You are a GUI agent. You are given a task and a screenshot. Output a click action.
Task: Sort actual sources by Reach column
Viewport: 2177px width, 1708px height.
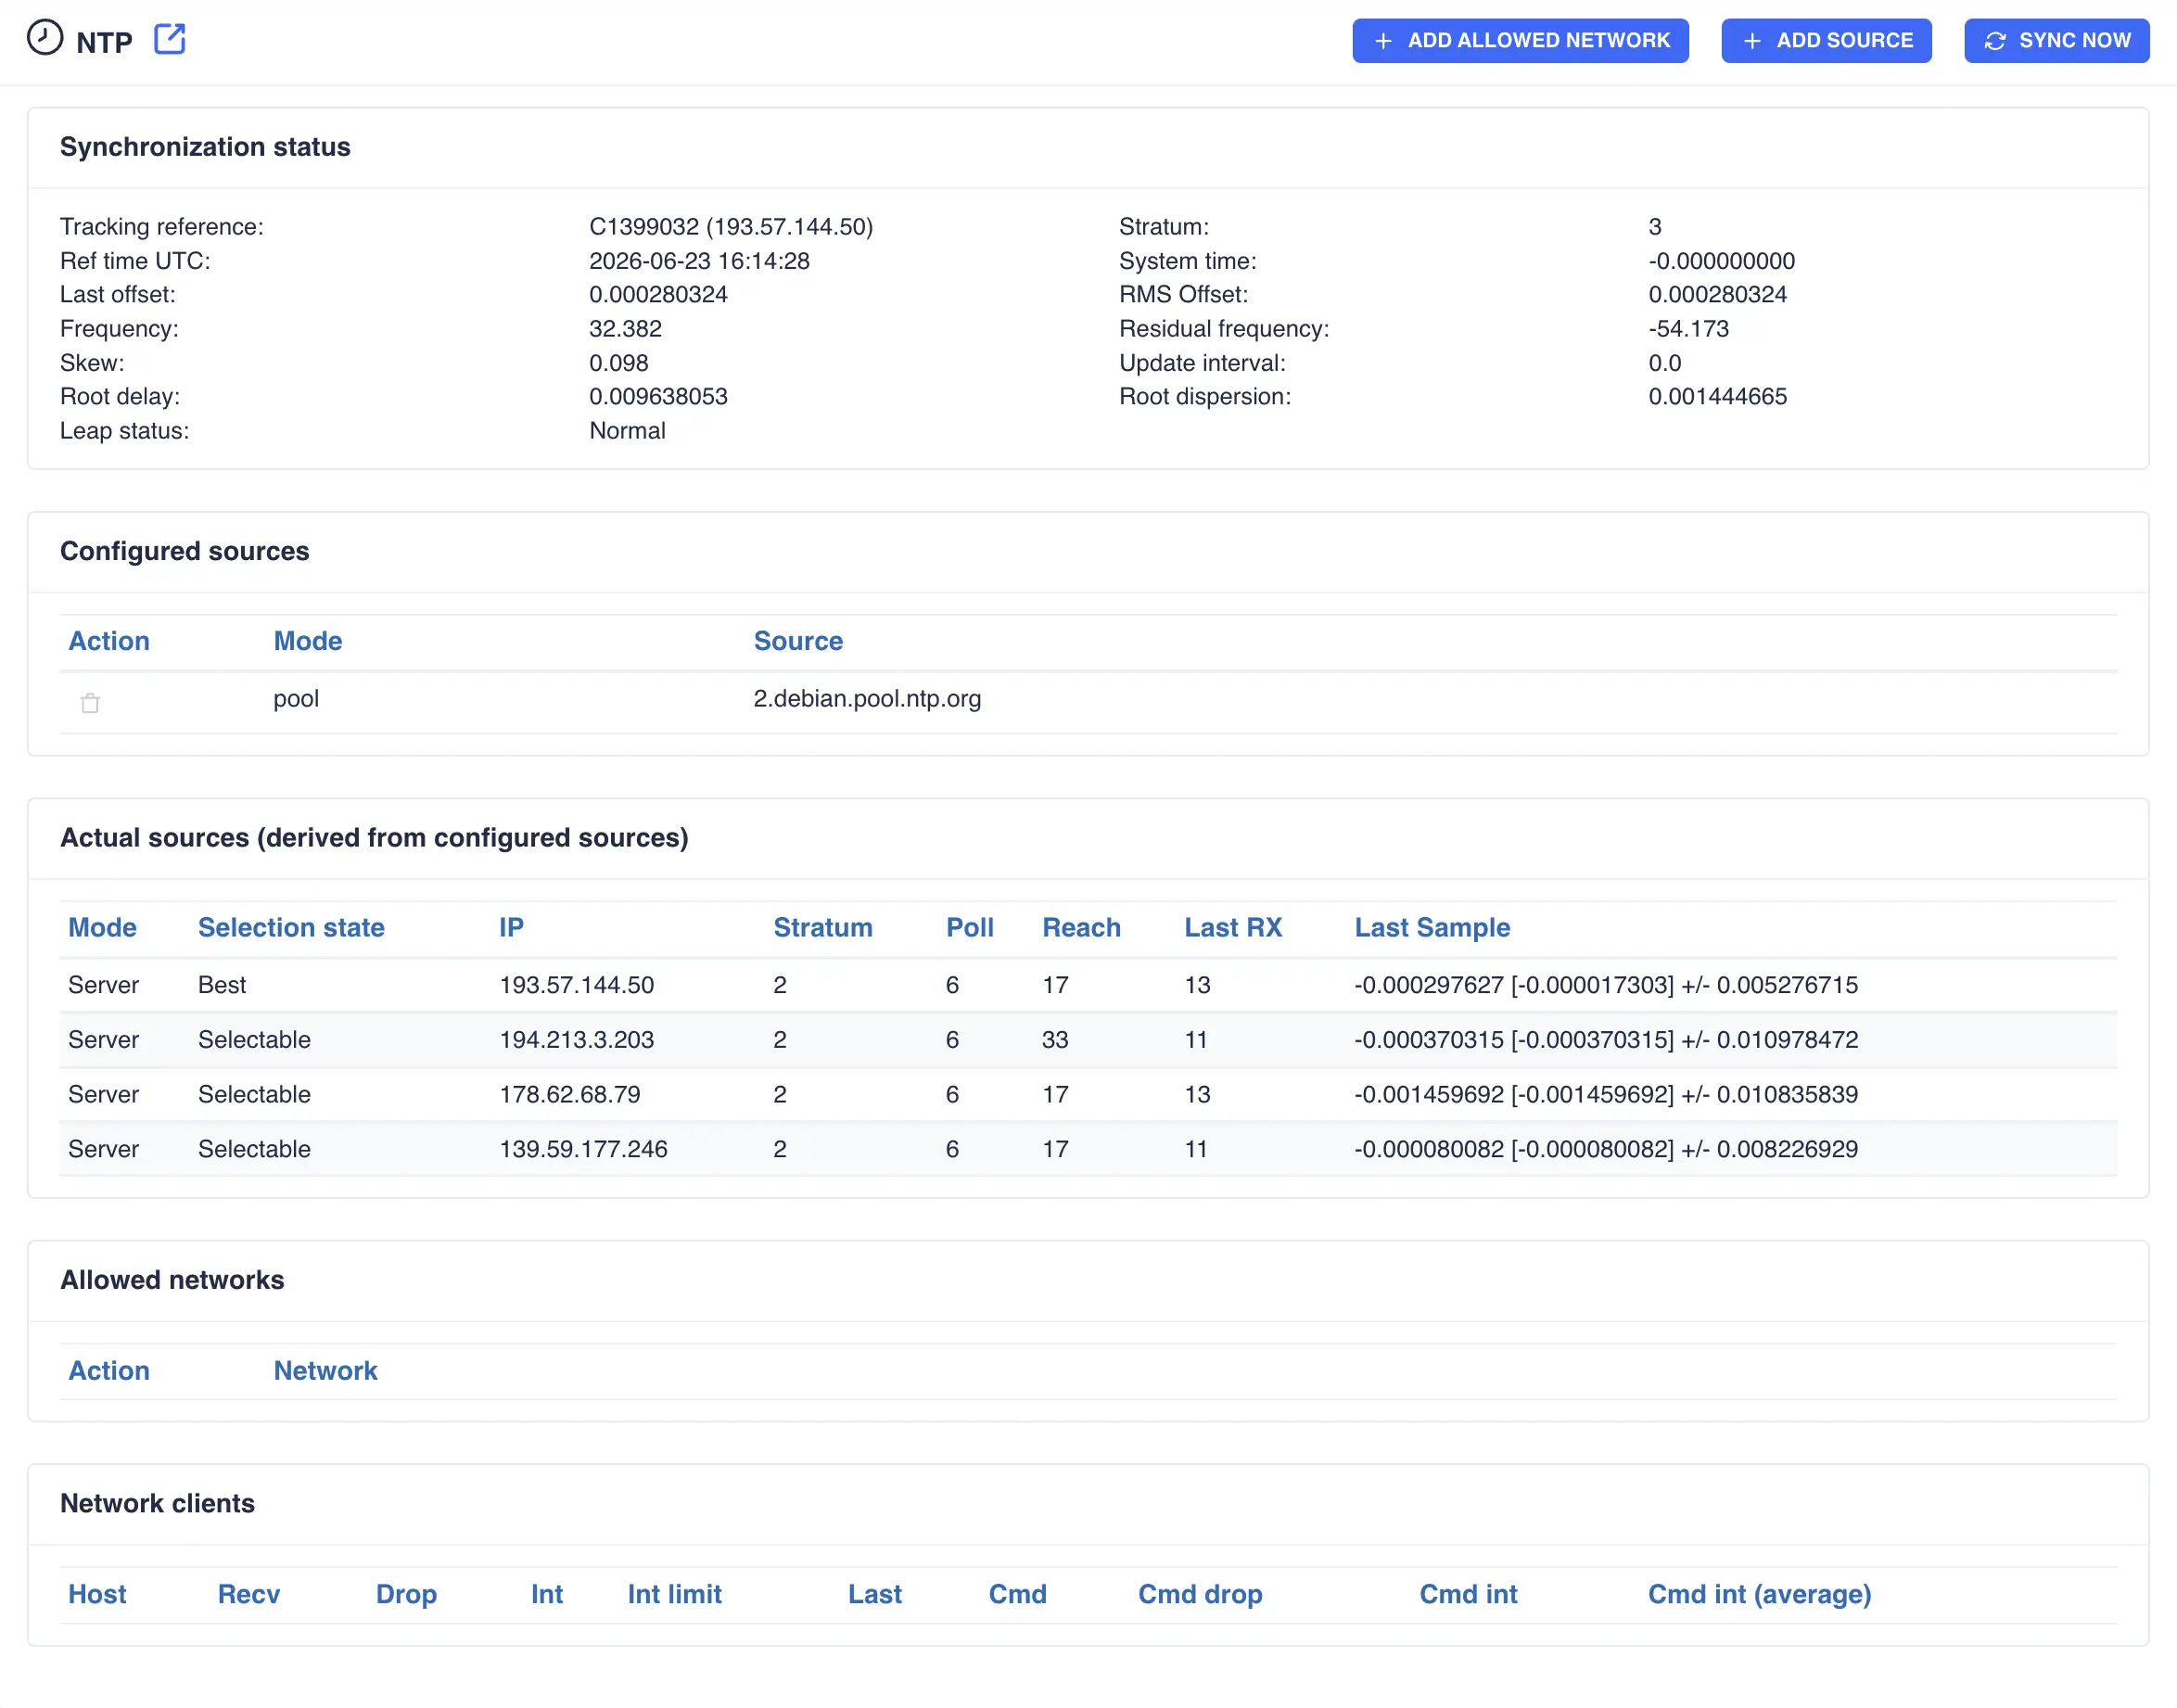pos(1081,927)
